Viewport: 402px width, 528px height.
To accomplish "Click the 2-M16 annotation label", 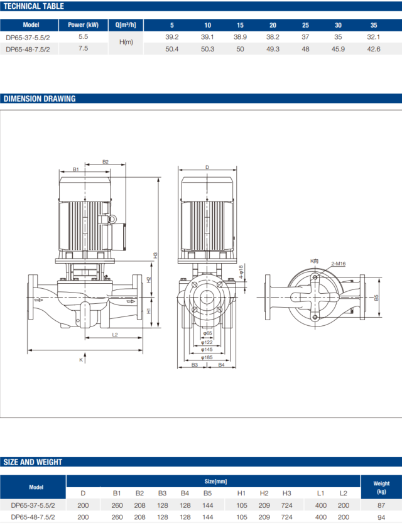I will click(339, 264).
